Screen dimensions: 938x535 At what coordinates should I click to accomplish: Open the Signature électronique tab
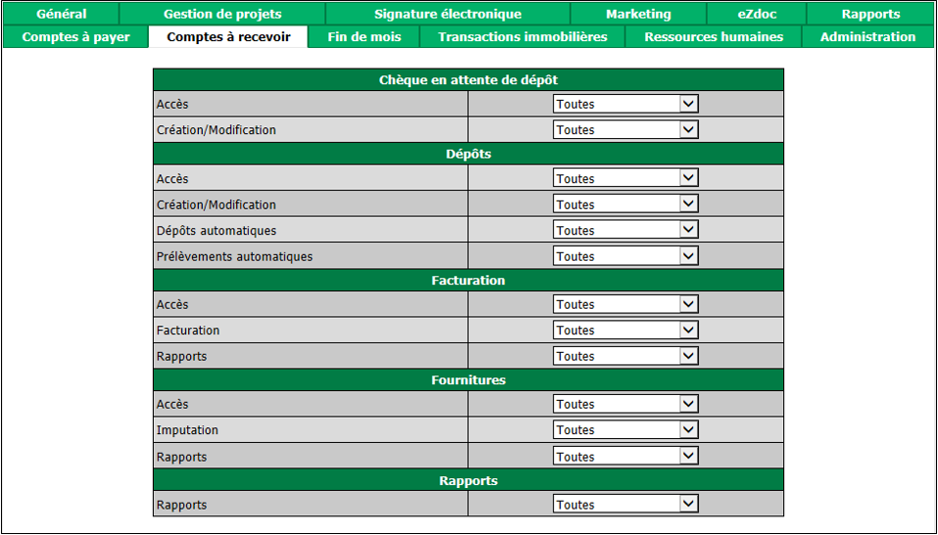448,14
